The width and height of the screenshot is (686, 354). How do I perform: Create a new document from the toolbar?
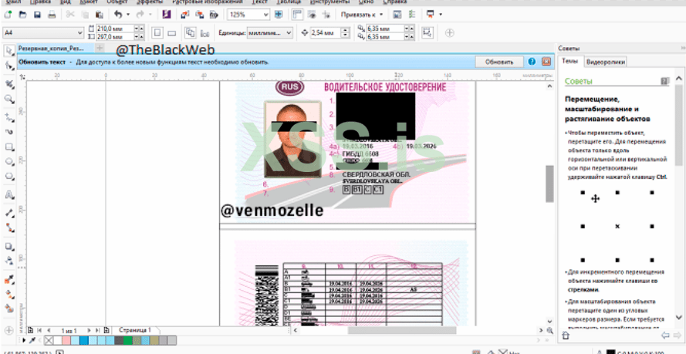[x=8, y=15]
